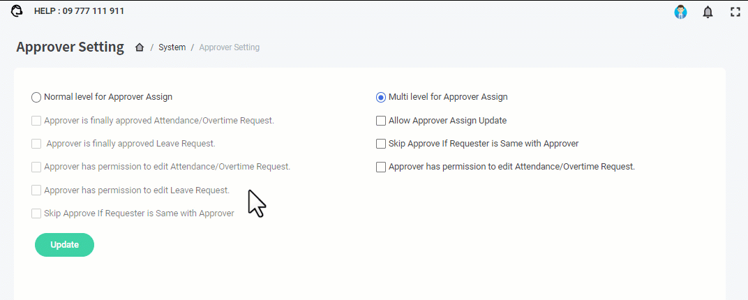Check Approver is finally approved Leave Request
The image size is (748, 300).
pyautogui.click(x=36, y=144)
